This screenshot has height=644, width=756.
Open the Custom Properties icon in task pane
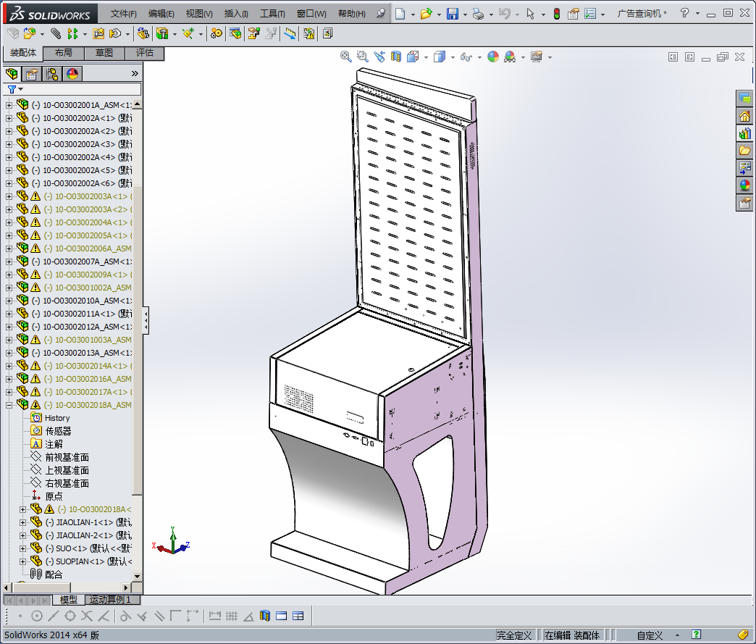point(745,203)
